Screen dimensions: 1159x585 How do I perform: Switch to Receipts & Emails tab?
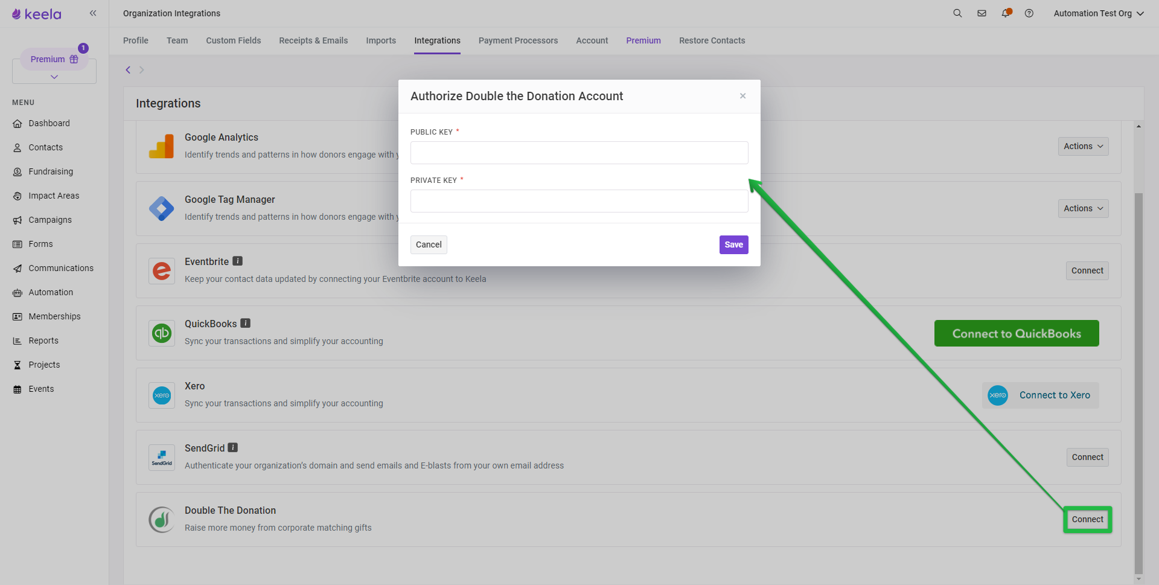[x=313, y=40]
